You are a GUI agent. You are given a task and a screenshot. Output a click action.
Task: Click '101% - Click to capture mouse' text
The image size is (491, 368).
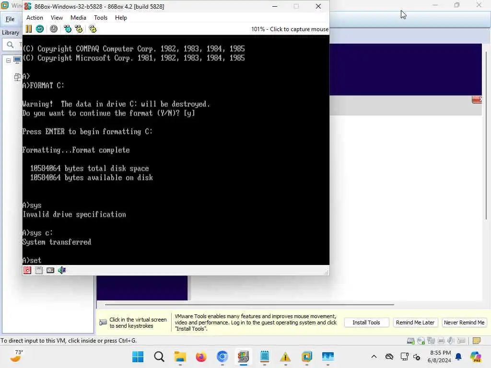coord(290,29)
